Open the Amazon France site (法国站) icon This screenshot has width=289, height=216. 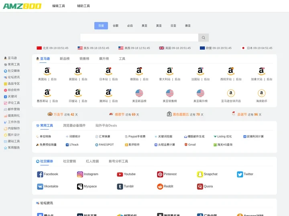click(x=200, y=71)
